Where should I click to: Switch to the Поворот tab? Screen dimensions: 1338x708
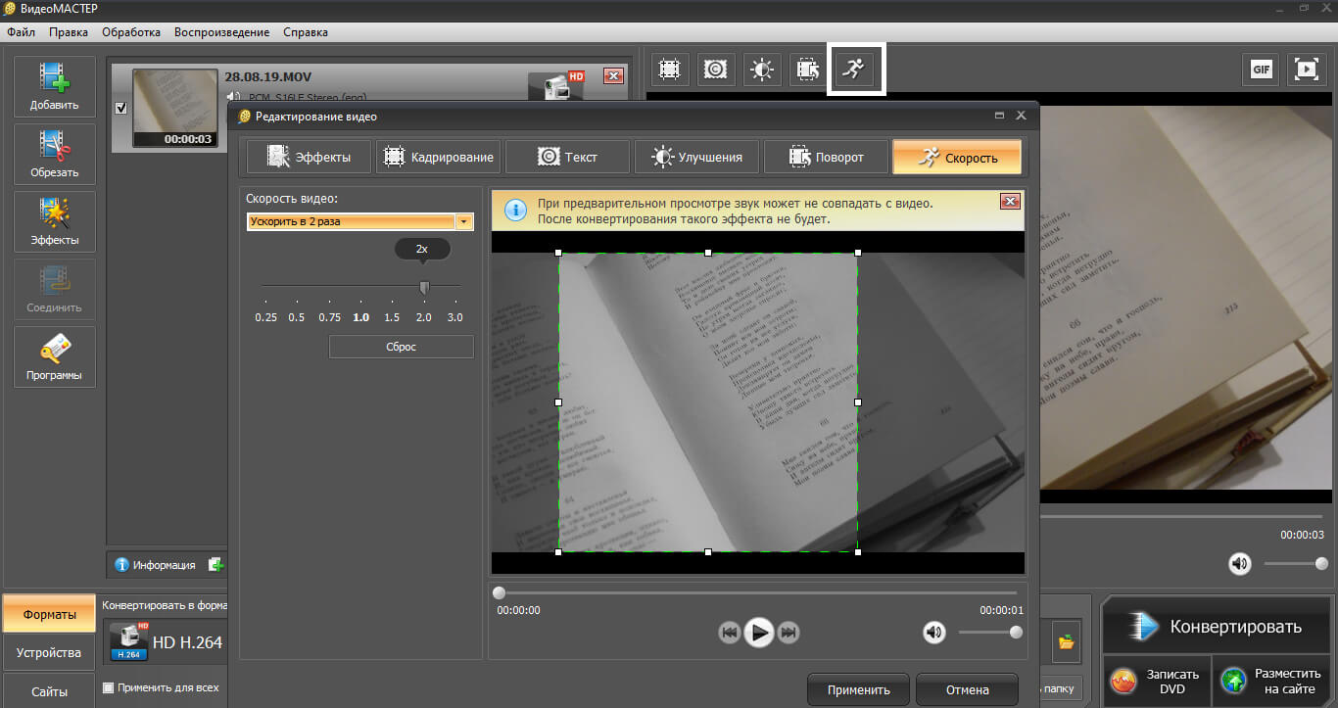pyautogui.click(x=826, y=157)
